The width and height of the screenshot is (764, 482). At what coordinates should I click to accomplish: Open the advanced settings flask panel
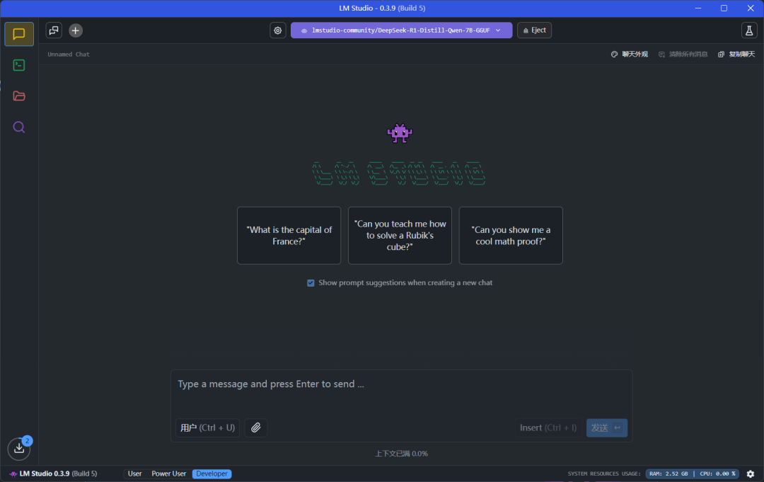coord(749,30)
